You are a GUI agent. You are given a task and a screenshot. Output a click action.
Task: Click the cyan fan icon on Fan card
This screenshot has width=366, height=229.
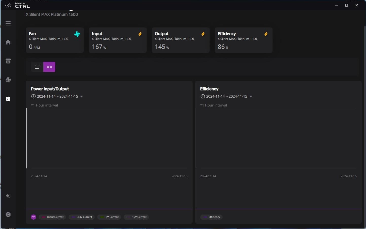click(77, 34)
